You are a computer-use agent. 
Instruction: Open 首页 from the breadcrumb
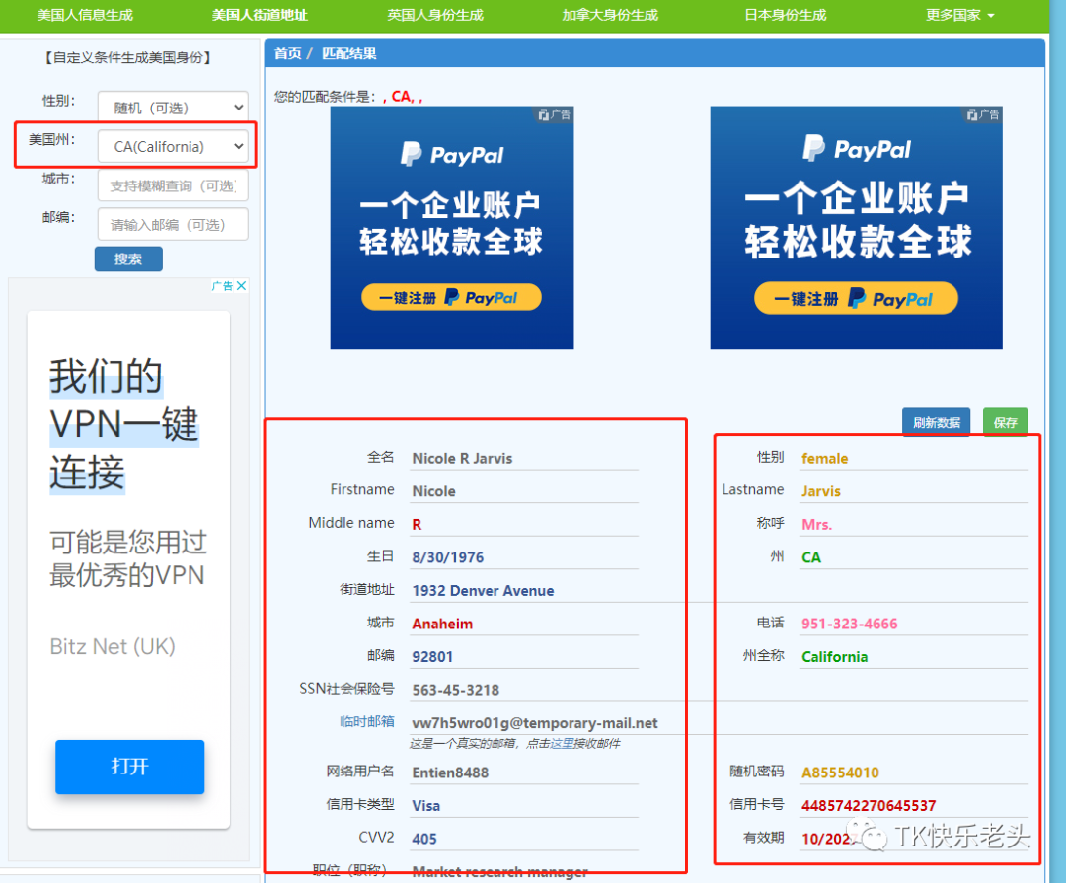click(287, 53)
